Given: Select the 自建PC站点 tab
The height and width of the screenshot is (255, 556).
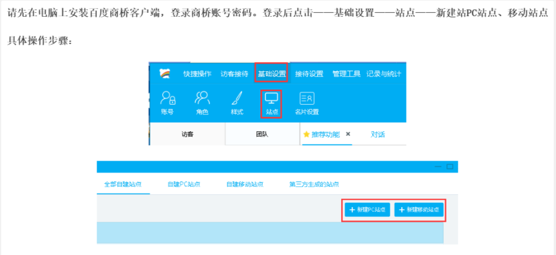Looking at the screenshot, I should (184, 184).
